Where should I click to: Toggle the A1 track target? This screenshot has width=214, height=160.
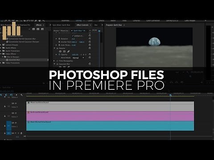(8, 133)
